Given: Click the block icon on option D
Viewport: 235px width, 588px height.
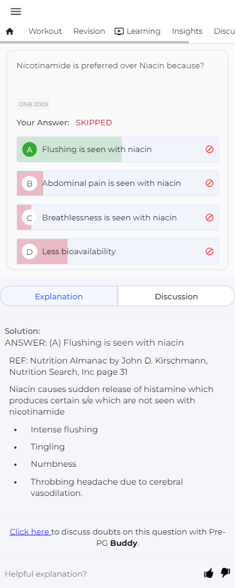Looking at the screenshot, I should tap(210, 251).
